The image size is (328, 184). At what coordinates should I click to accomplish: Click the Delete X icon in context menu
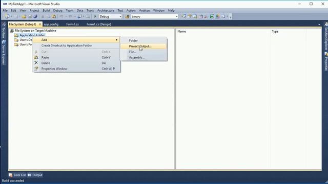coord(36,63)
